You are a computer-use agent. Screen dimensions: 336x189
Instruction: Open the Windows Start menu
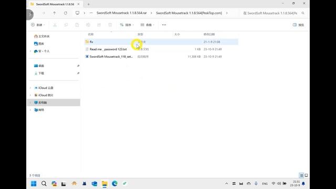[x=34, y=184]
